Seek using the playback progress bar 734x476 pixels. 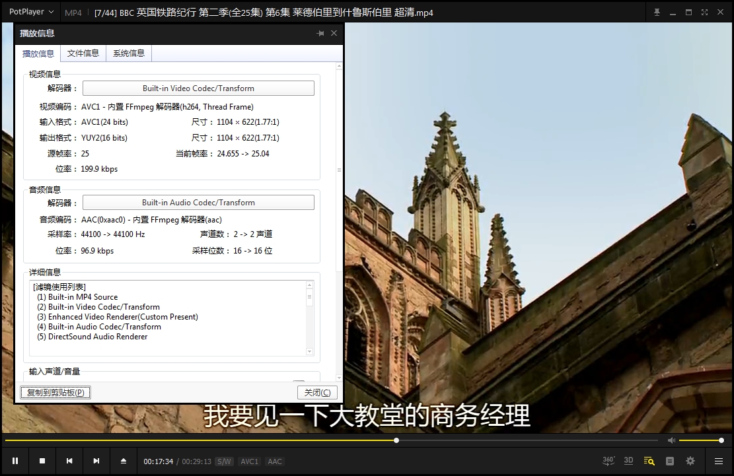[x=332, y=440]
